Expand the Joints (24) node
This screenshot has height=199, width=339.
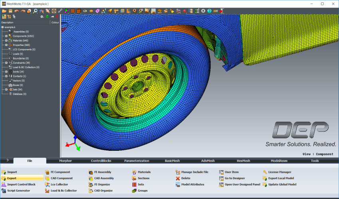(x=6, y=72)
